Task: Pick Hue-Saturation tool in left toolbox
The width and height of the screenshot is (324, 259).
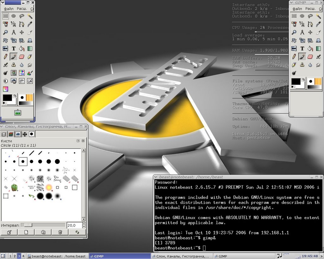Action: tap(22, 73)
